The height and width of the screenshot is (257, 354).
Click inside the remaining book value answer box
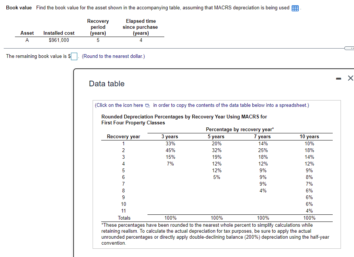(x=74, y=56)
